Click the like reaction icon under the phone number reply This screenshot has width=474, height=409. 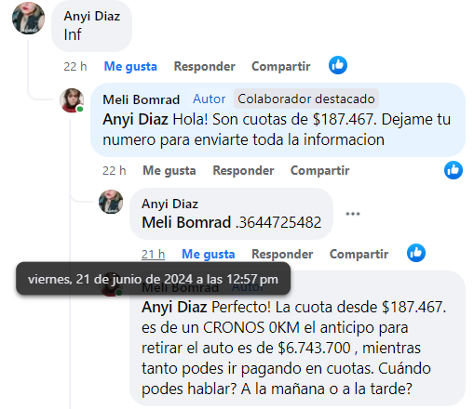(x=416, y=253)
